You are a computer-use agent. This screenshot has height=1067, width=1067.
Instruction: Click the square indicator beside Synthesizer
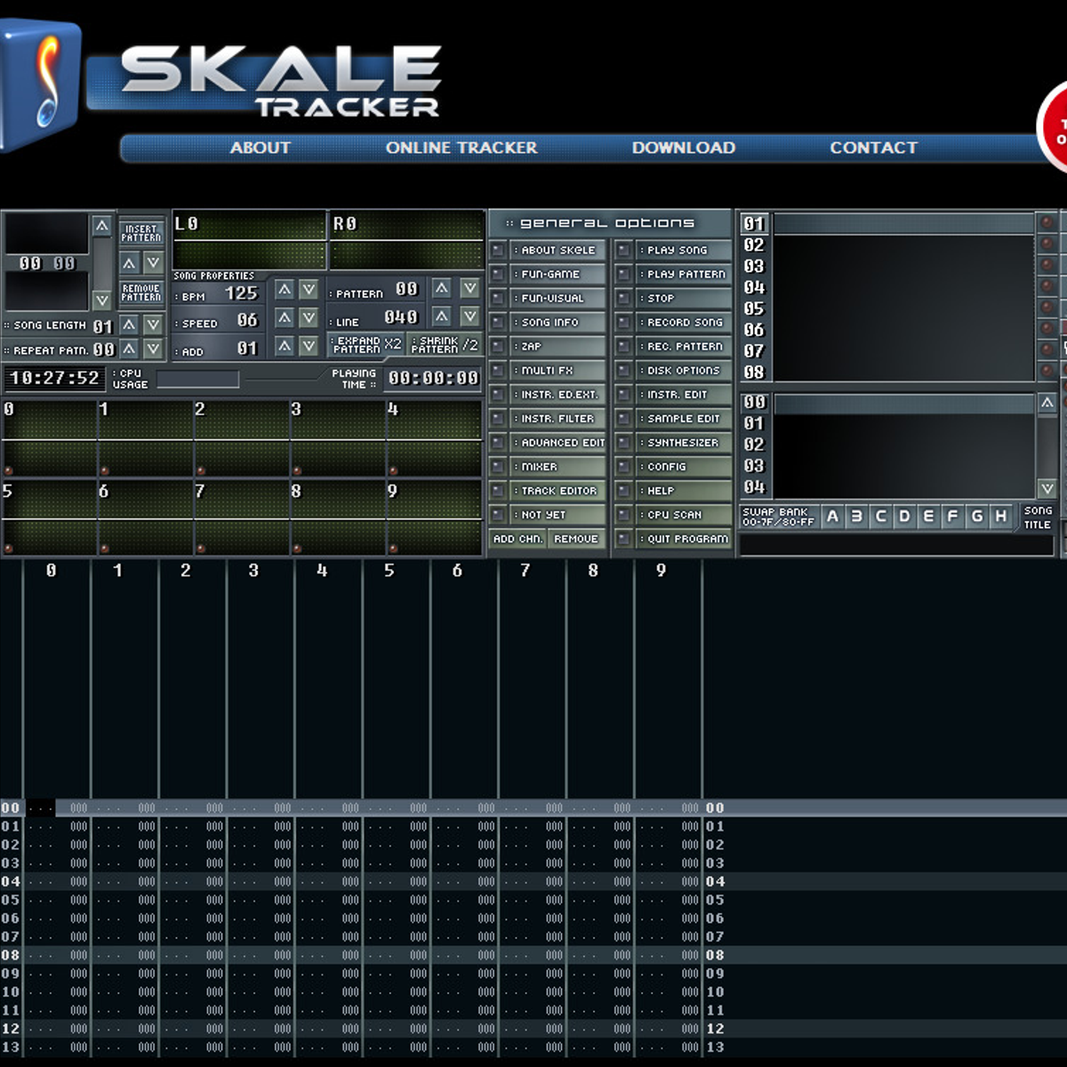(x=624, y=442)
